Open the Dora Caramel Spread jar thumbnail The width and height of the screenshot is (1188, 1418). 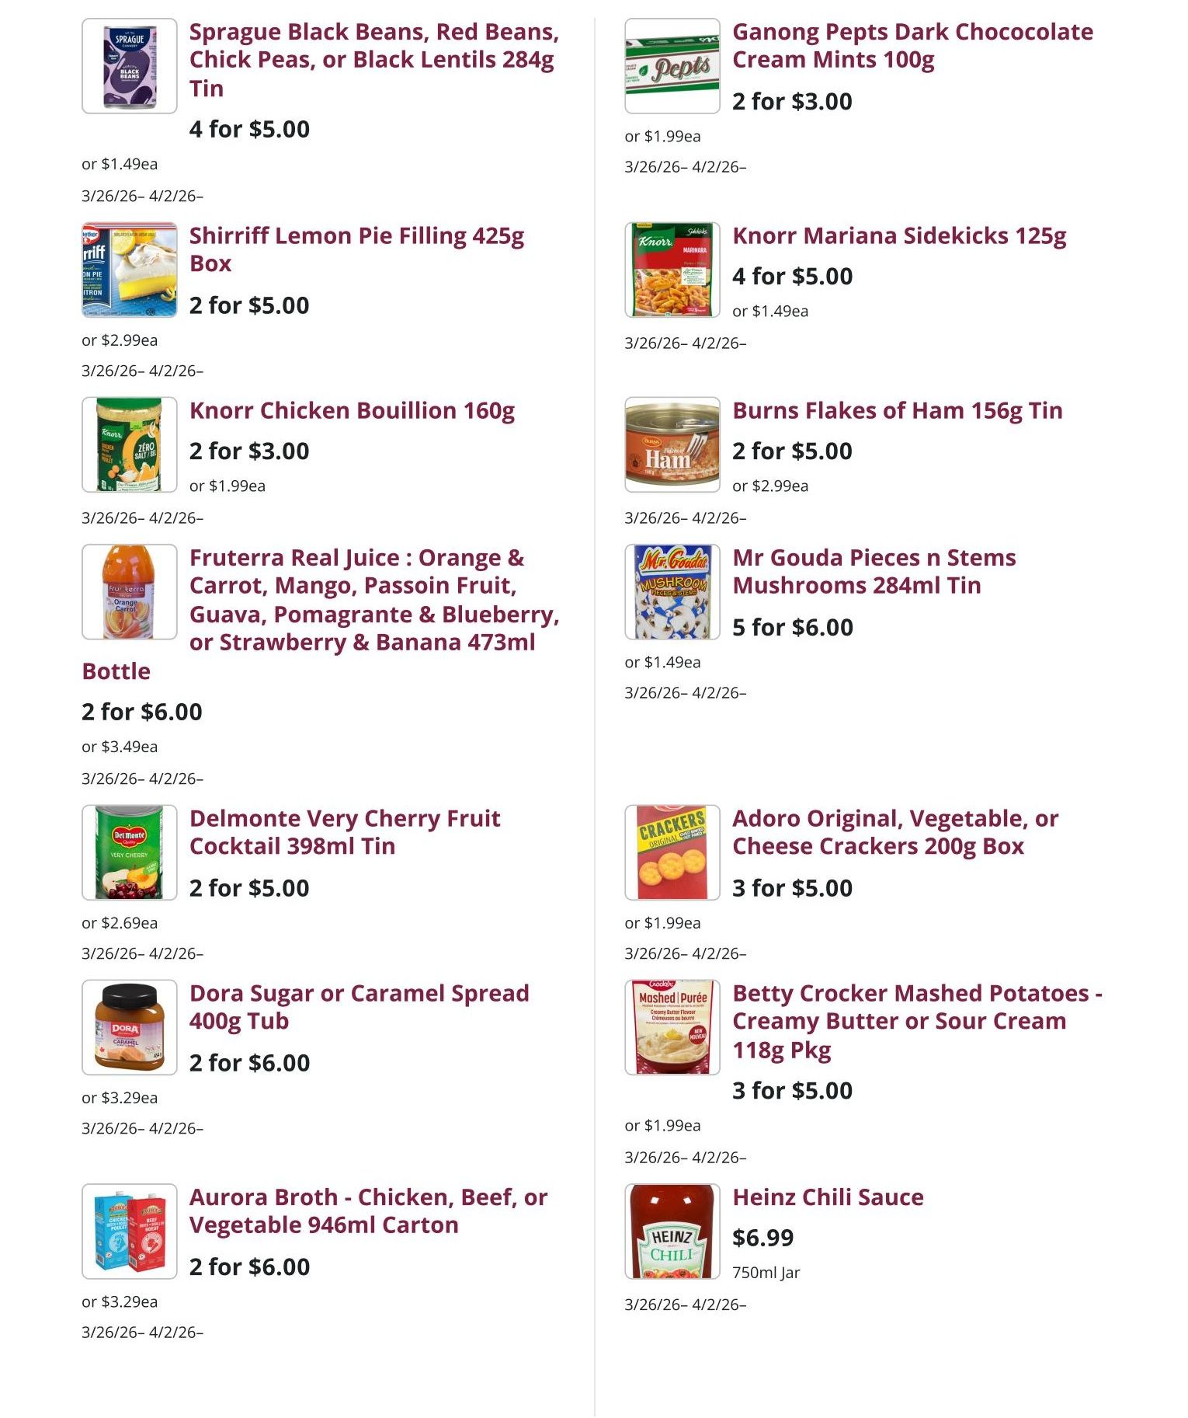[130, 1028]
